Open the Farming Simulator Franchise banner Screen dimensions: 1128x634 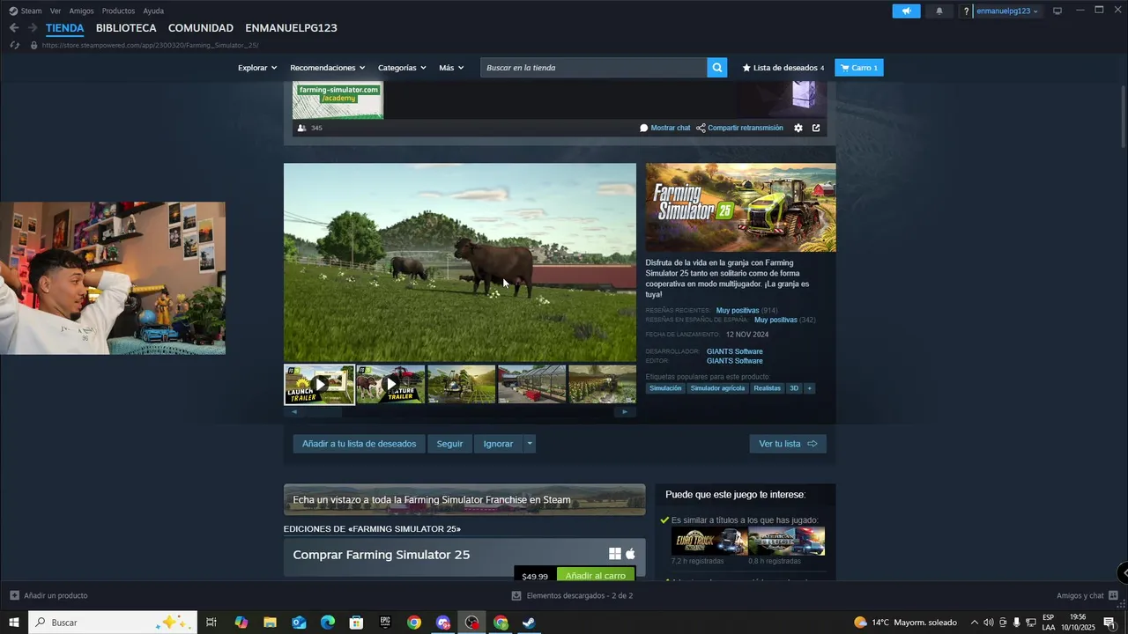464,499
